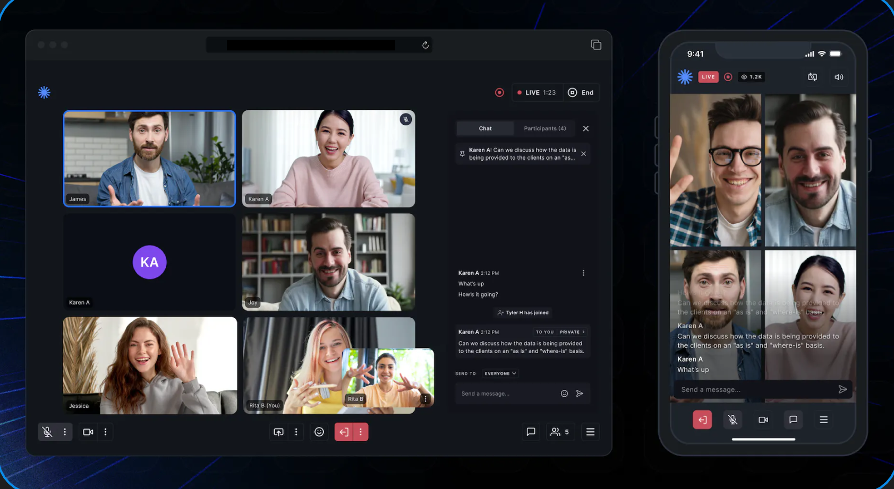Expand the Send To Everyone dropdown
The image size is (894, 489).
[x=500, y=373]
